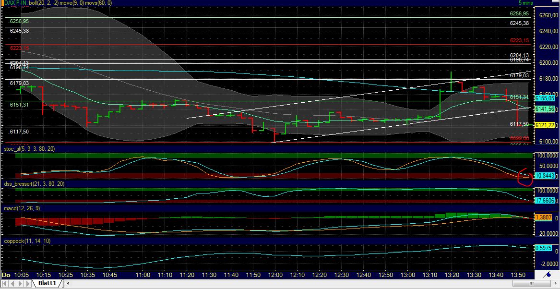Image resolution: width=560 pixels, height=289 pixels.
Task: Click the yellow current price tag 6121,22
Action: [x=545, y=125]
